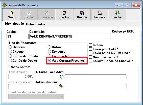Click the gold coins window title icon
This screenshot has height=105, width=143.
[5, 5]
